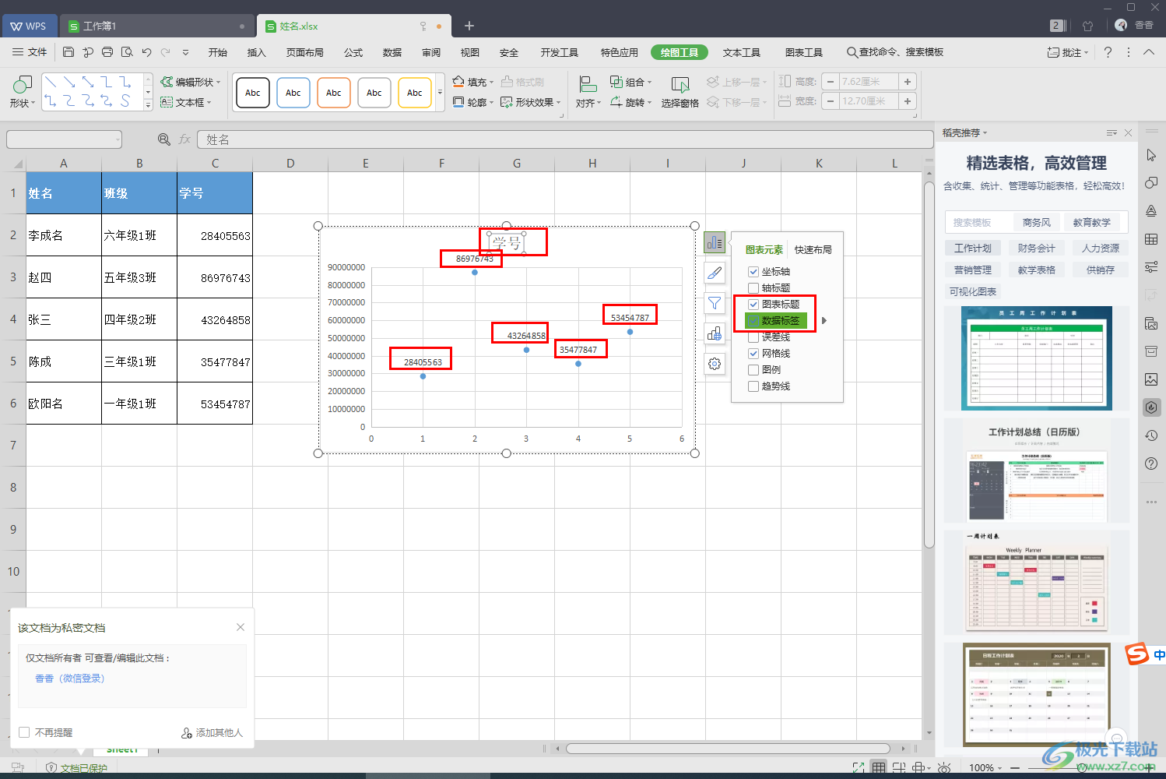Open the 文件 menu
Image resolution: width=1166 pixels, height=779 pixels.
click(x=30, y=52)
